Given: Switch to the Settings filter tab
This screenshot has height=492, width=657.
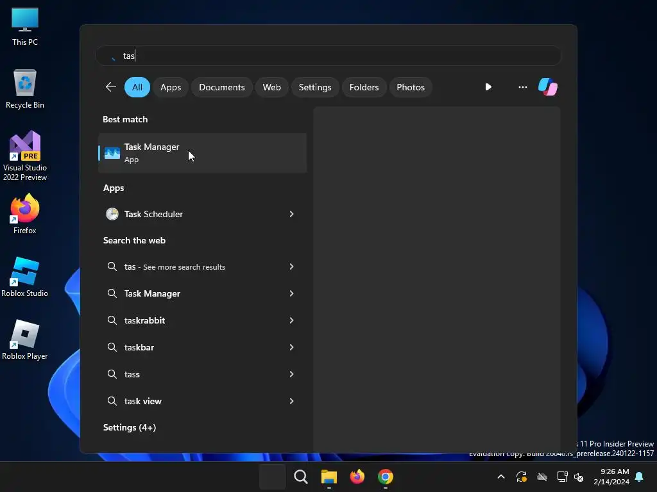Looking at the screenshot, I should click(315, 87).
